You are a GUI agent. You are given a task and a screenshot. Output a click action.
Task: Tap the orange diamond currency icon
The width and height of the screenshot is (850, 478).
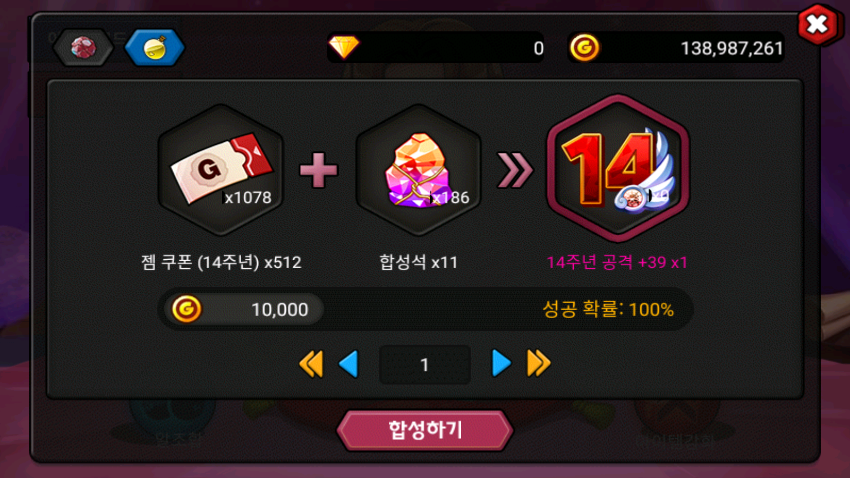(344, 47)
